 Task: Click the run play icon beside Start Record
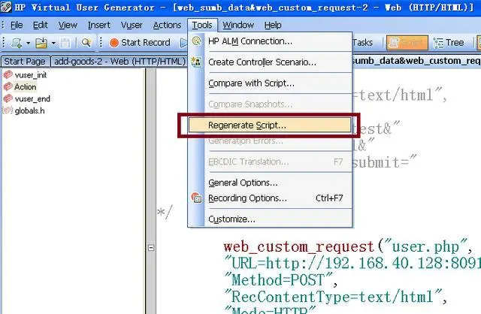(x=183, y=43)
